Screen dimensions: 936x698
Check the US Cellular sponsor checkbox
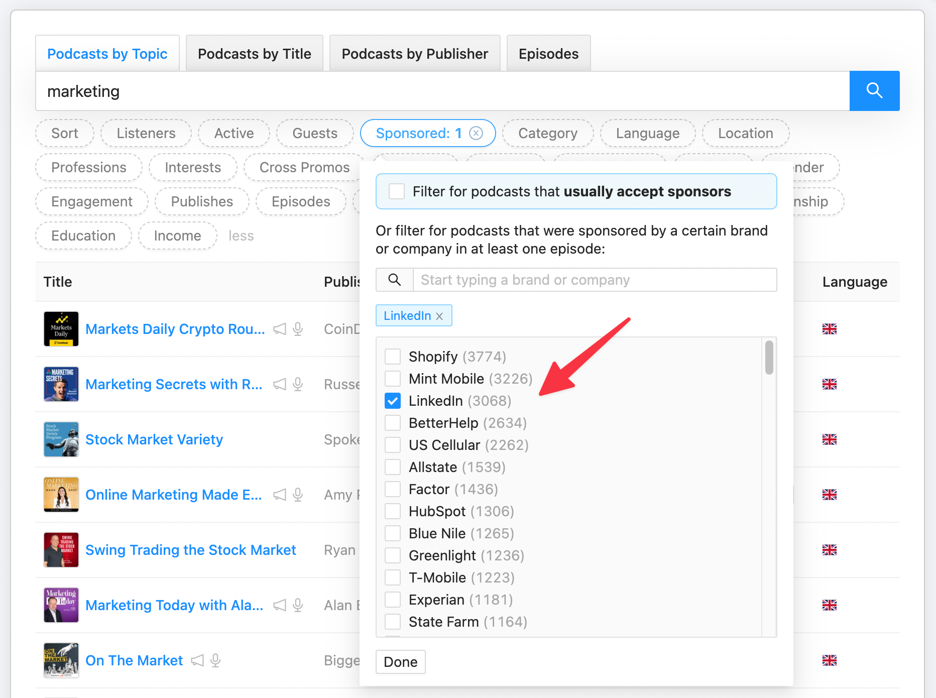click(x=393, y=445)
